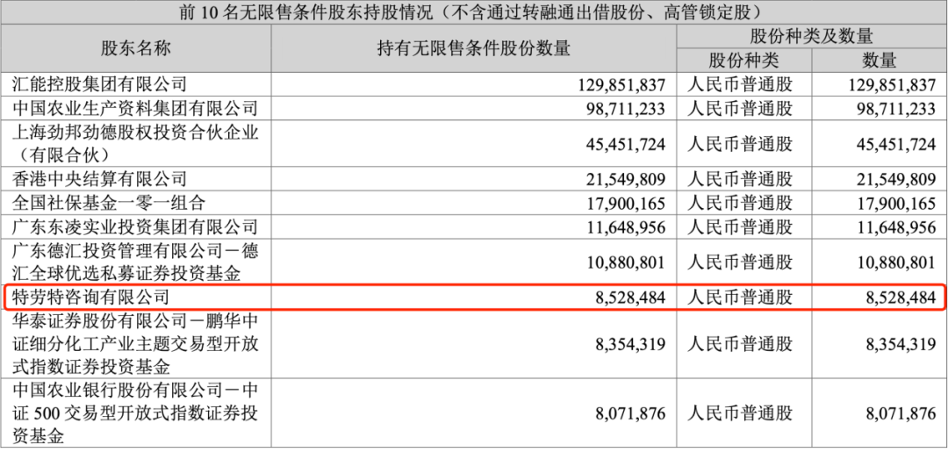Screen dimensions: 948x452
Task: Click the '股份种类及数量' merged header
Action: 811,36
